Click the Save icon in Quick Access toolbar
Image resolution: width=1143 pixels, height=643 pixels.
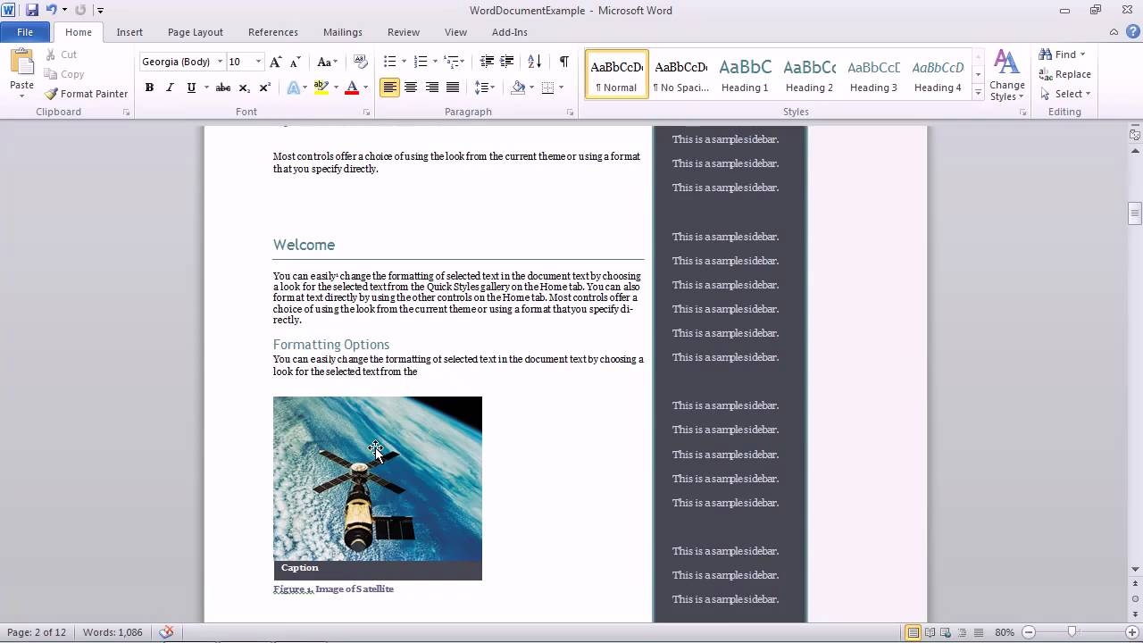pos(32,11)
